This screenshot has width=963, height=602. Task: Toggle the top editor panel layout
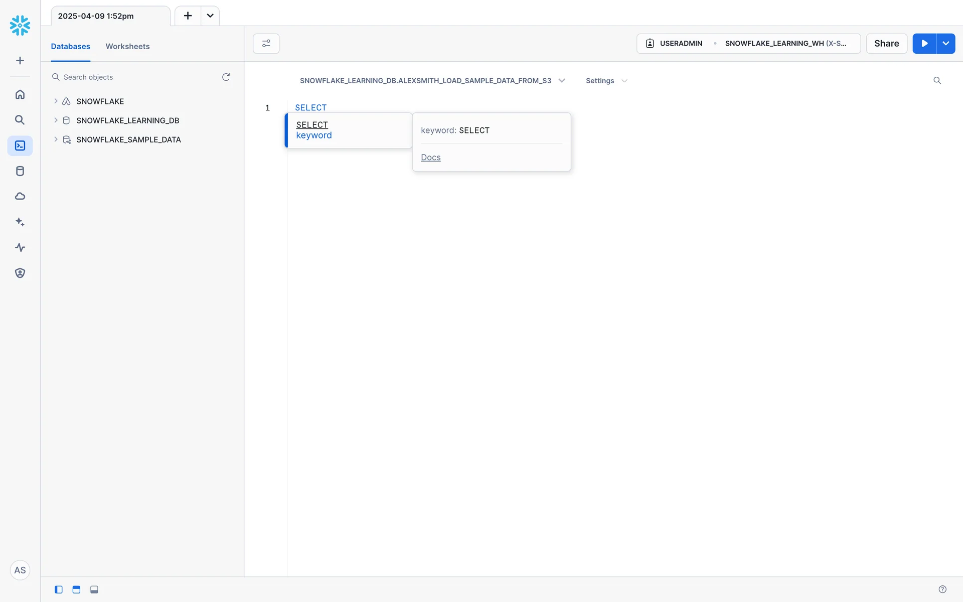pos(76,589)
